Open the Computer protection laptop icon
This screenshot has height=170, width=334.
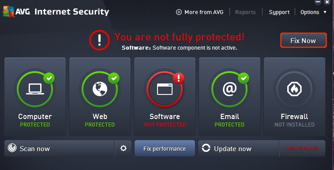35,89
